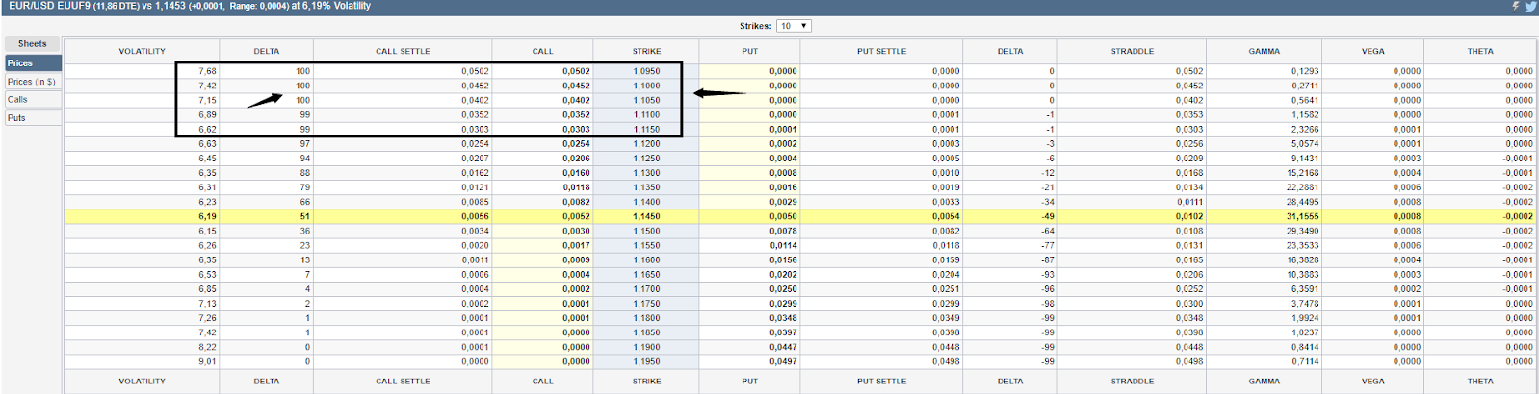Select the Calls tab
This screenshot has width=1539, height=394.
coord(33,100)
